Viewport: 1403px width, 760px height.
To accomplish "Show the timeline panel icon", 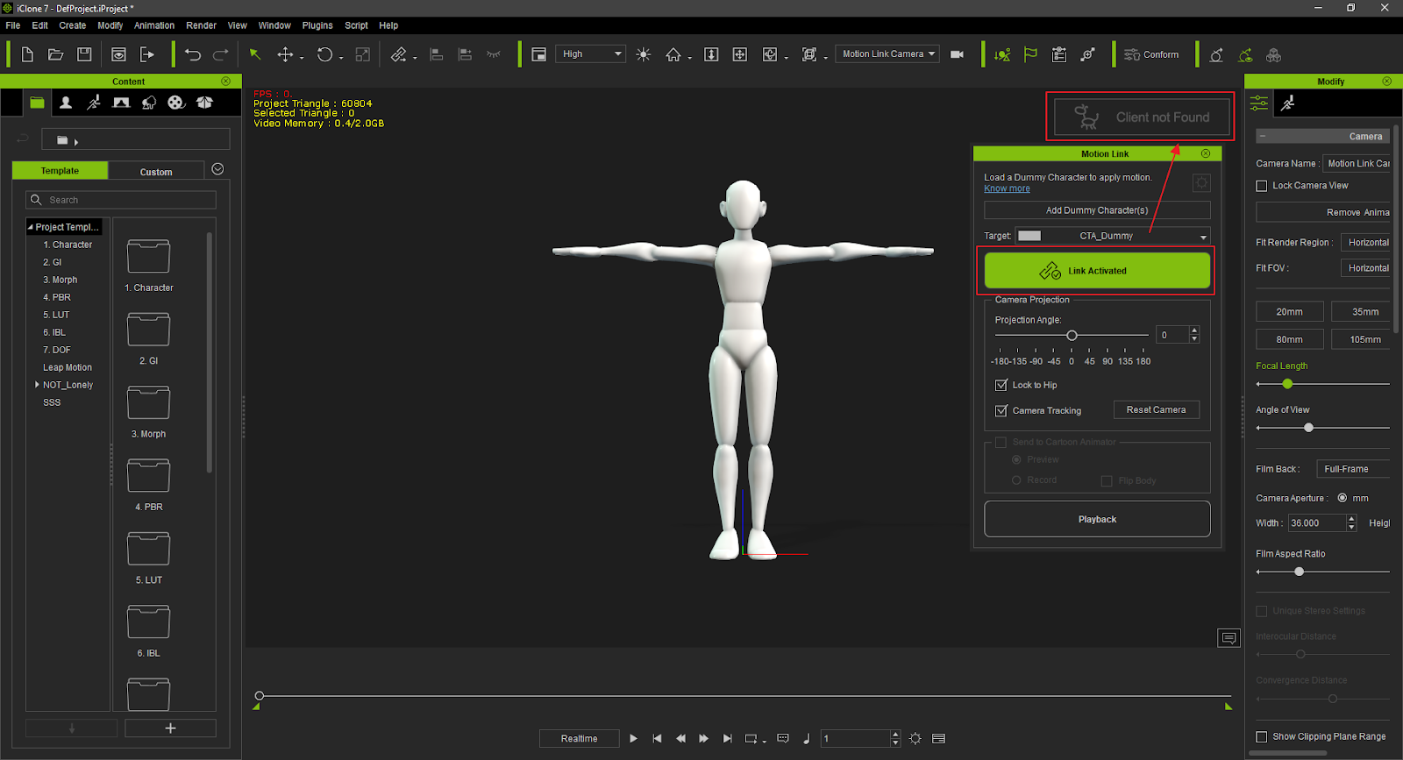I will click(938, 739).
